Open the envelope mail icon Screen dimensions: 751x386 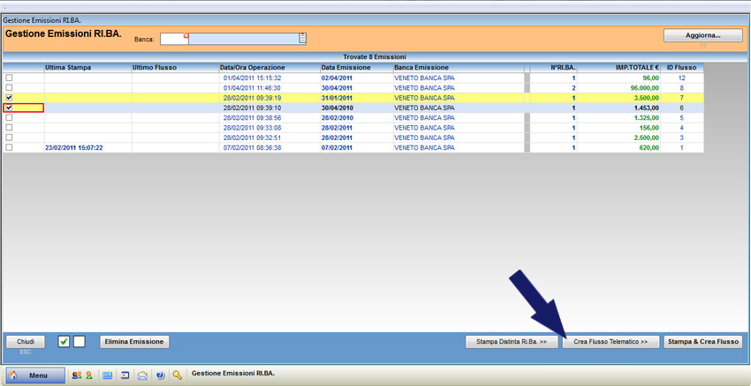[142, 375]
